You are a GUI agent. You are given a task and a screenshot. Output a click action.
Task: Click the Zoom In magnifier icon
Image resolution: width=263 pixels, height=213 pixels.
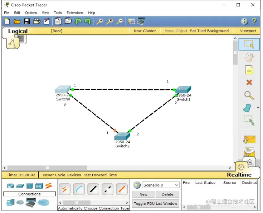coord(99,21)
